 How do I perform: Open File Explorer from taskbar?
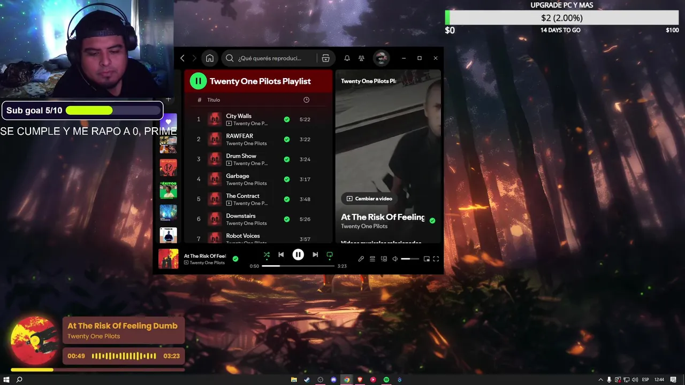(x=294, y=380)
